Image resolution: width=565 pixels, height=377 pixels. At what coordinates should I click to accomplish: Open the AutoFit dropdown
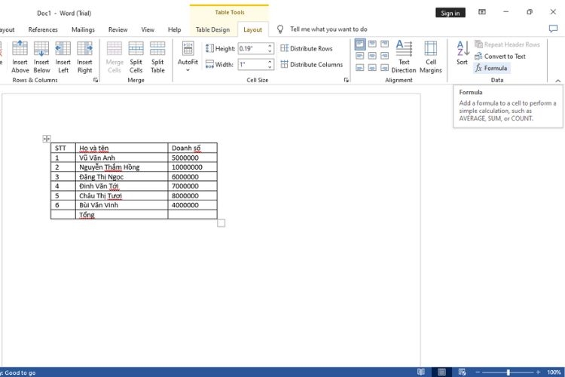(x=188, y=57)
